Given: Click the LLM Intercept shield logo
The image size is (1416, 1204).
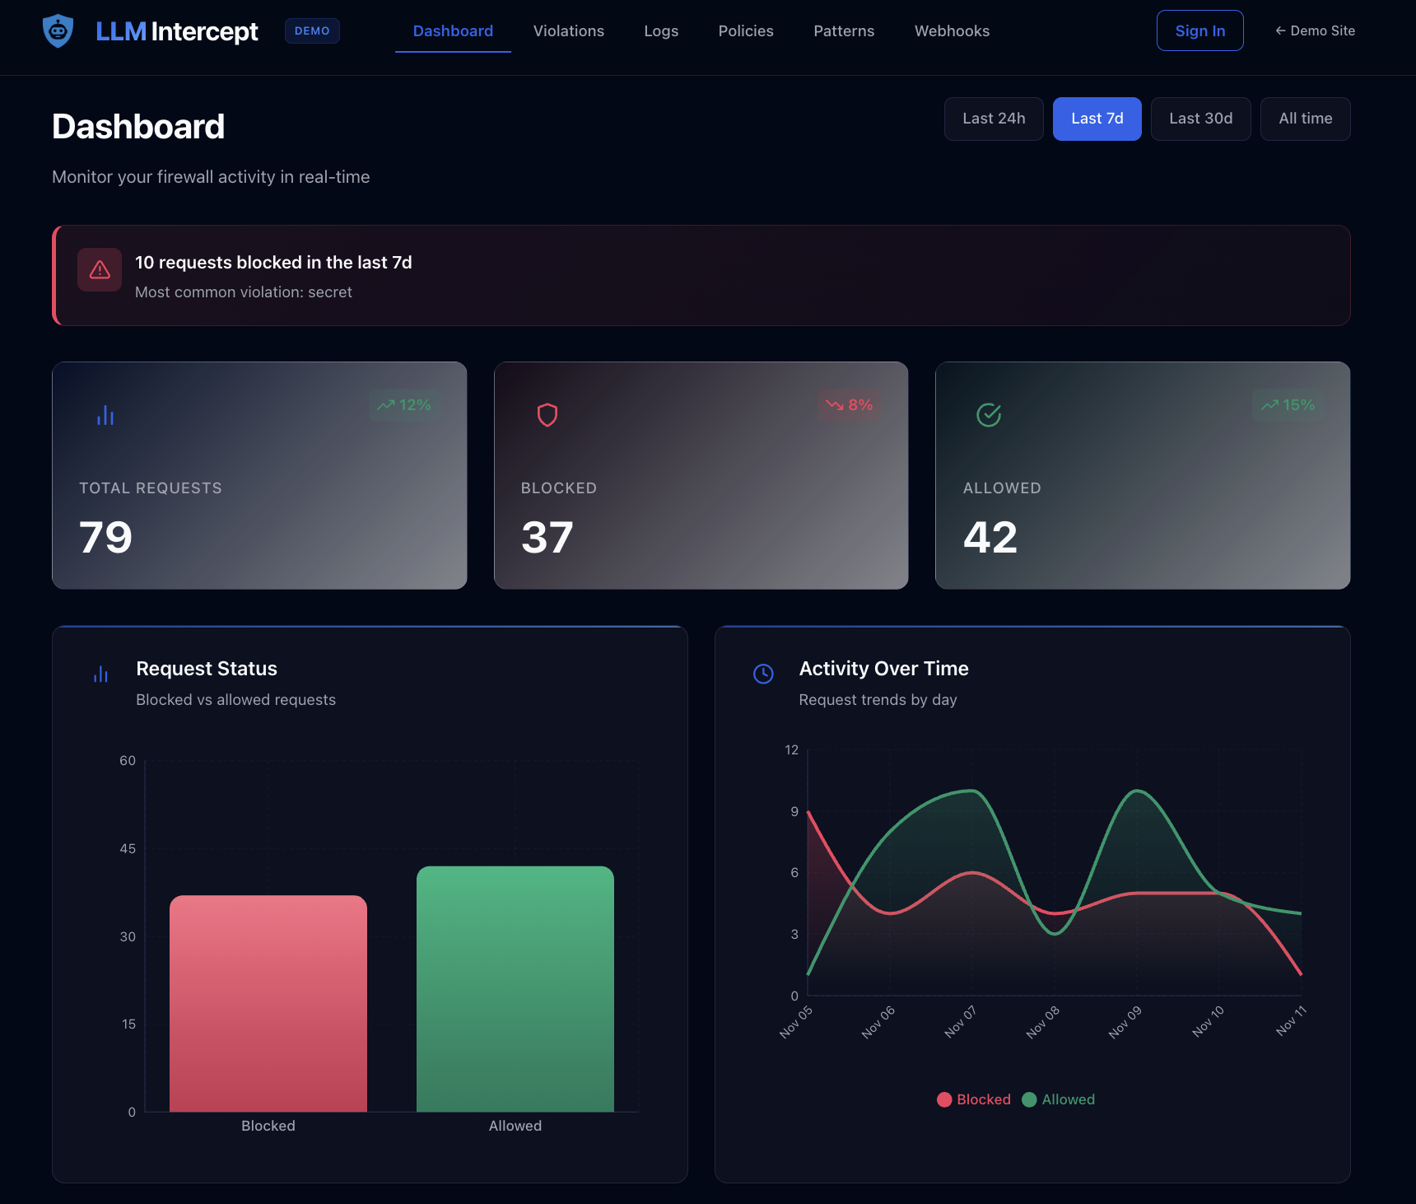Looking at the screenshot, I should (58, 30).
